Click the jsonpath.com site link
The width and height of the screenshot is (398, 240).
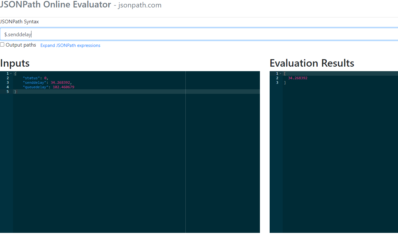tap(140, 5)
